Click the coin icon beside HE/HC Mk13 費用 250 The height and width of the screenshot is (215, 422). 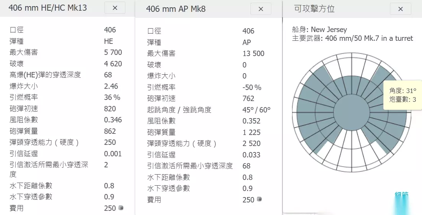pos(121,208)
